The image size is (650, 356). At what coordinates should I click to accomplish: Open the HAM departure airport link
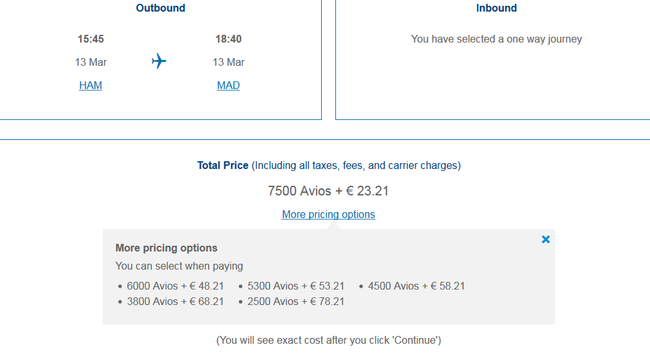[x=90, y=85]
